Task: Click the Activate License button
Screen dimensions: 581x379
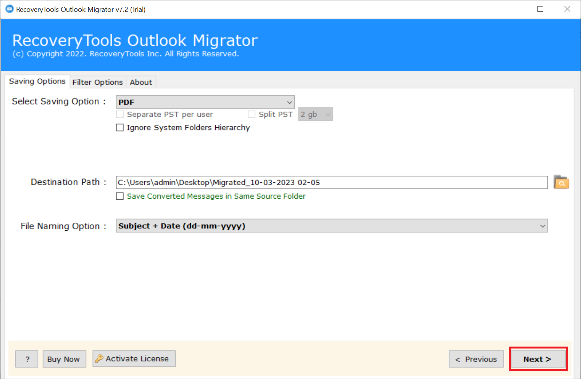Action: click(x=134, y=359)
